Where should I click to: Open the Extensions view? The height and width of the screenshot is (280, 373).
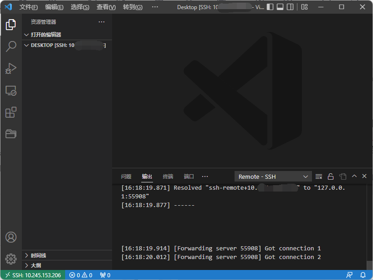[11, 112]
